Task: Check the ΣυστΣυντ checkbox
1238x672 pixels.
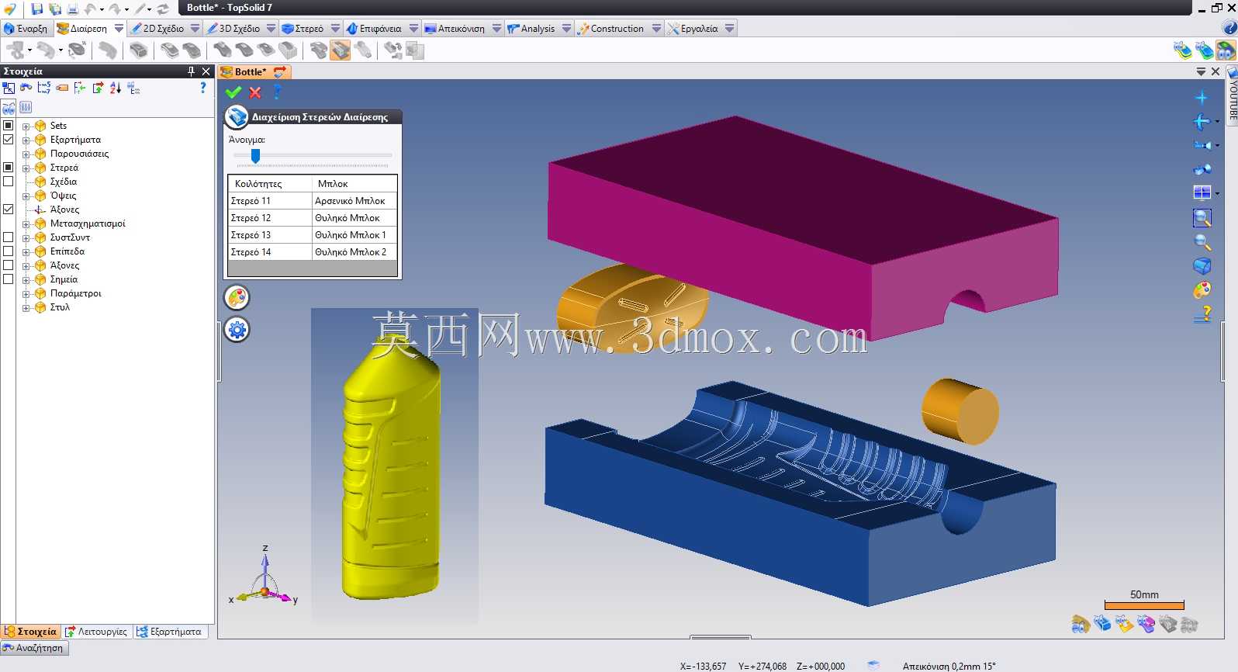Action: [9, 237]
